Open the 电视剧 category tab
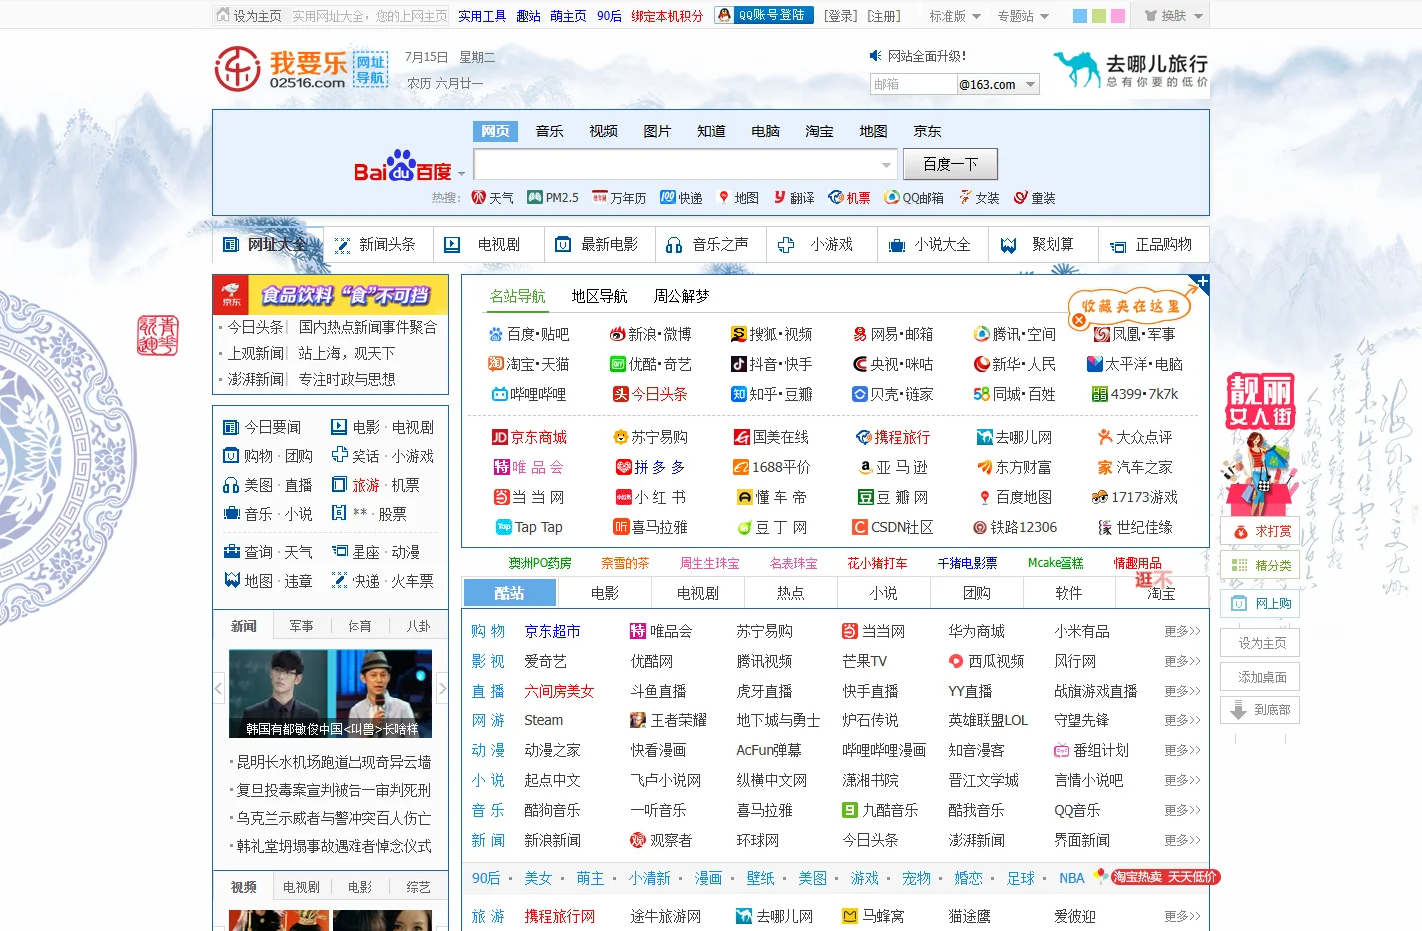 tap(697, 593)
